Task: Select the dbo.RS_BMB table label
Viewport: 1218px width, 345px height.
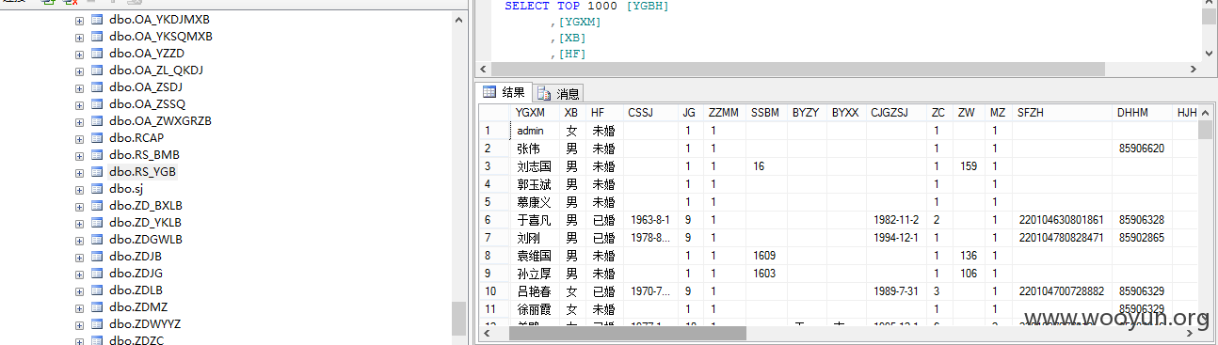Action: (144, 155)
